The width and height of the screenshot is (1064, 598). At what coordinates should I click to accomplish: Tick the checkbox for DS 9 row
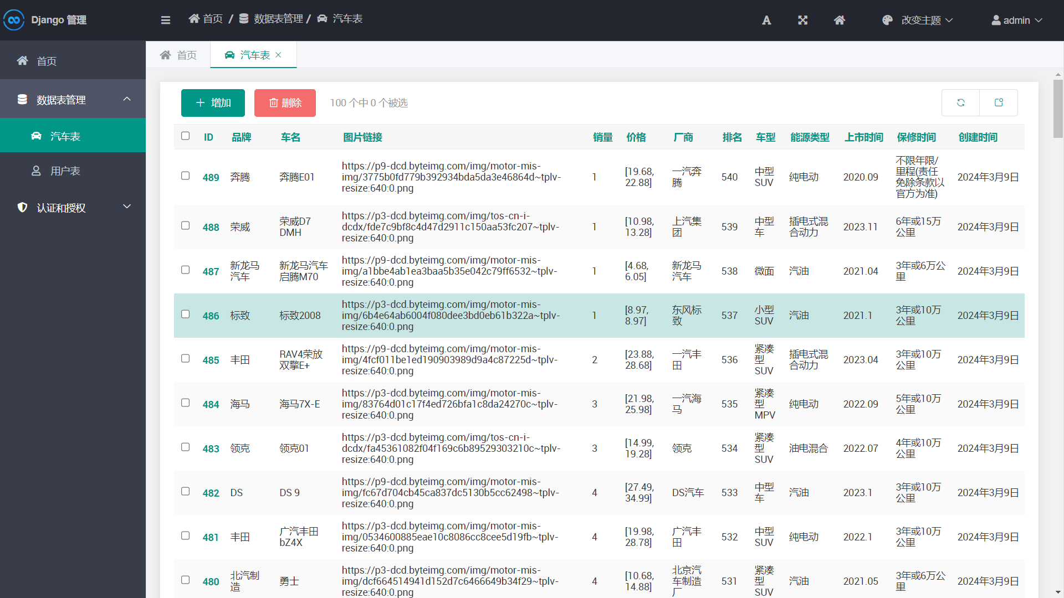tap(185, 491)
